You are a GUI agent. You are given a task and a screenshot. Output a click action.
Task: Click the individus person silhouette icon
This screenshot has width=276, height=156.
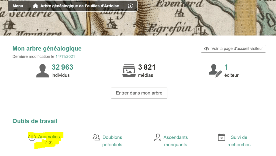(x=42, y=71)
